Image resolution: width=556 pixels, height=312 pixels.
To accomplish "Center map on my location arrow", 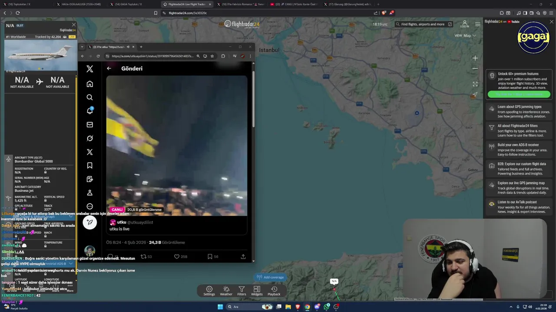I will click(475, 94).
